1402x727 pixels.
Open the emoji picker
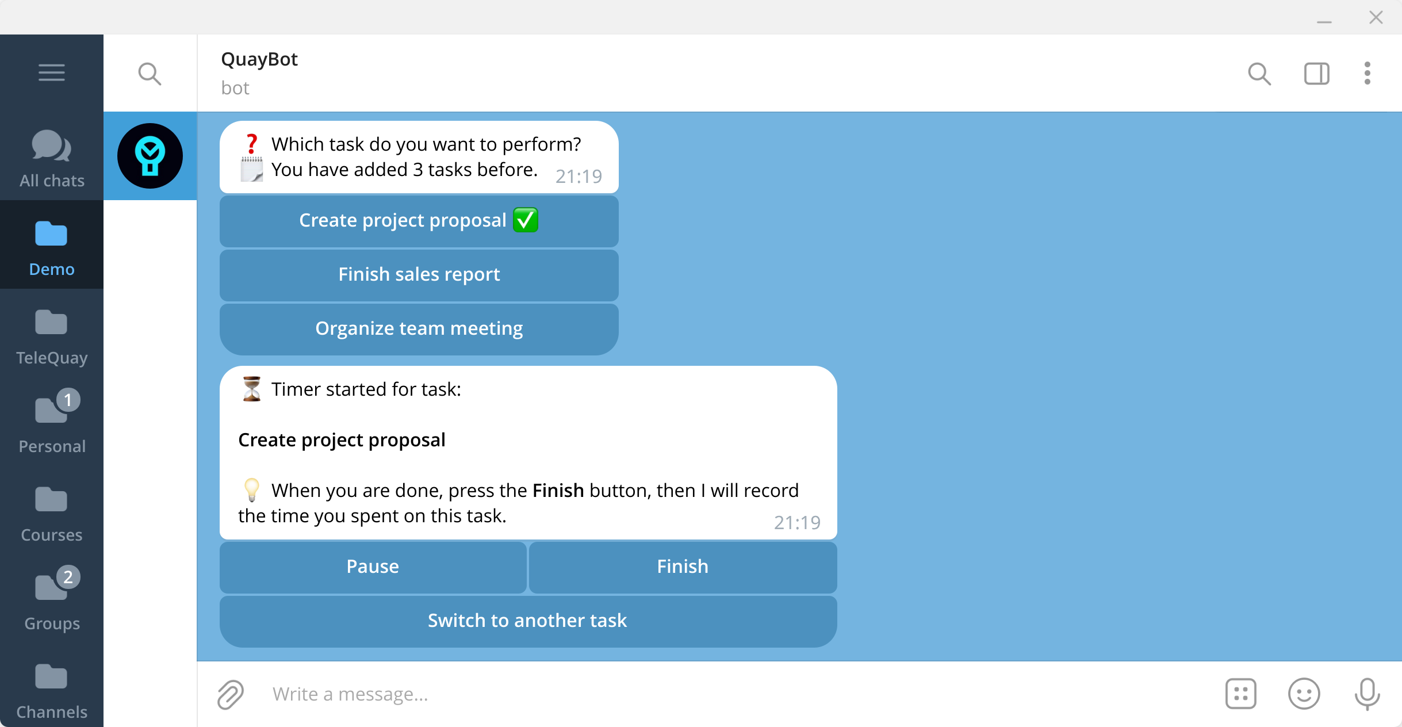(1304, 694)
